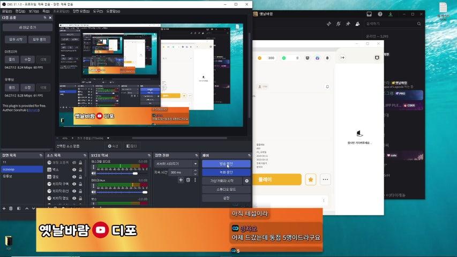The width and height of the screenshot is (457, 257).
Task: Click the remove scene trash icon
Action: point(11,208)
